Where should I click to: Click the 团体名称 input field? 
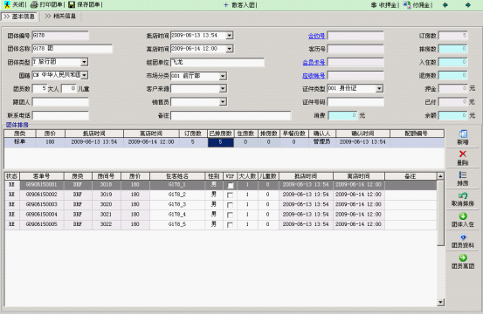(x=72, y=49)
